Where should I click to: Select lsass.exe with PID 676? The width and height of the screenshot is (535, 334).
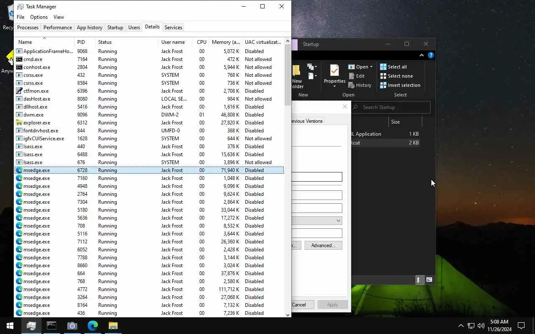click(x=149, y=162)
